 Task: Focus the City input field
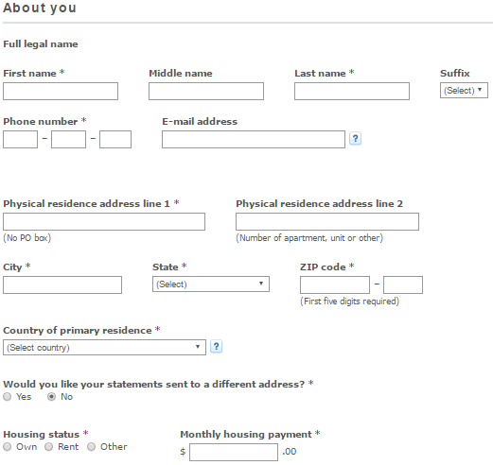pyautogui.click(x=62, y=285)
